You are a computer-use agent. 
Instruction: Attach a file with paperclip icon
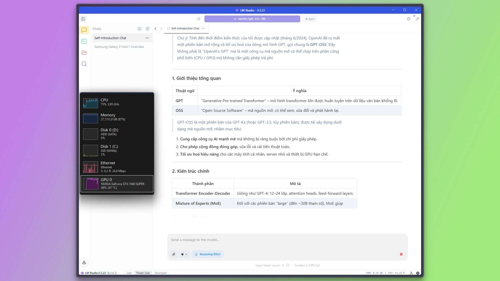pyautogui.click(x=174, y=254)
